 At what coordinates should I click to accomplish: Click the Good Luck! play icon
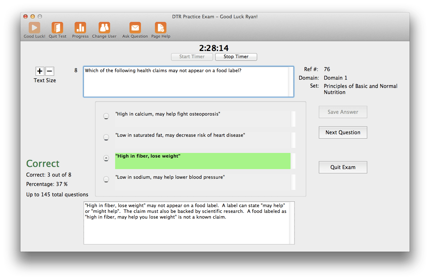[x=34, y=28]
